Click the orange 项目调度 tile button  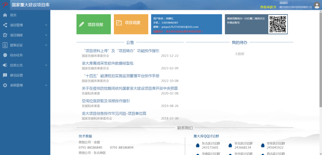click(x=131, y=24)
